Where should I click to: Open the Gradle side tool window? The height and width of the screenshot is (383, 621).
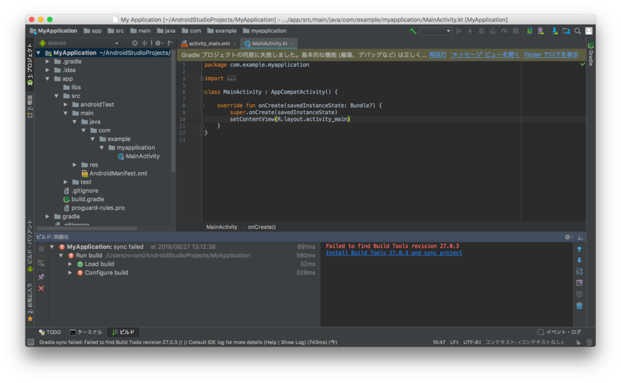tap(591, 55)
